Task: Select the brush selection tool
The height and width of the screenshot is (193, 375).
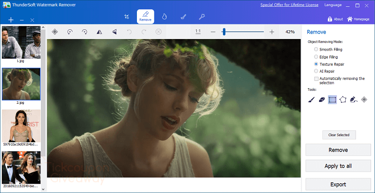Action: pos(311,99)
